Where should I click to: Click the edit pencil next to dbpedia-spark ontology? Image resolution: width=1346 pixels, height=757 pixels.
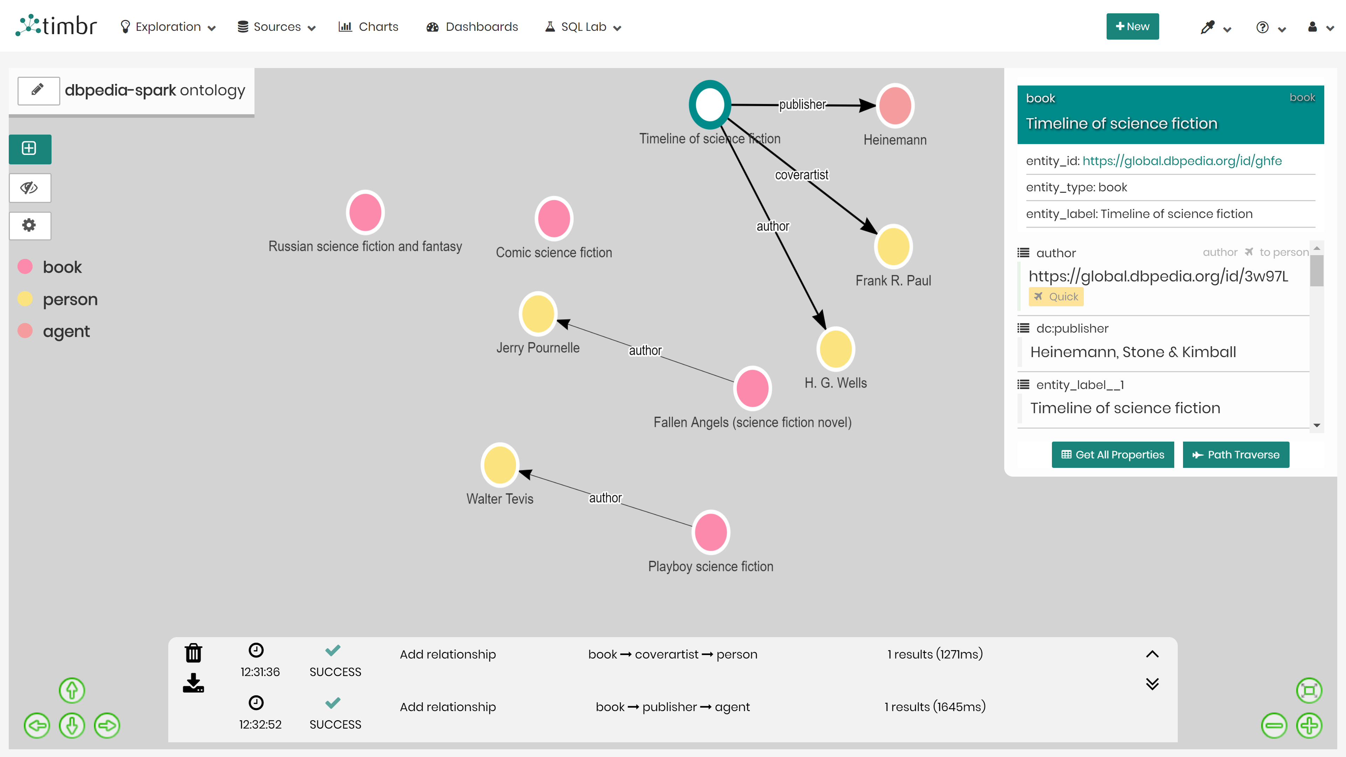pos(38,90)
